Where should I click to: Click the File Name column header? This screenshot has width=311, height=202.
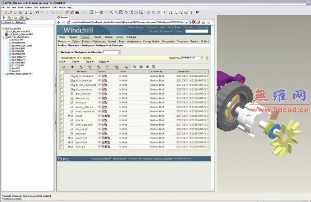click(x=81, y=71)
